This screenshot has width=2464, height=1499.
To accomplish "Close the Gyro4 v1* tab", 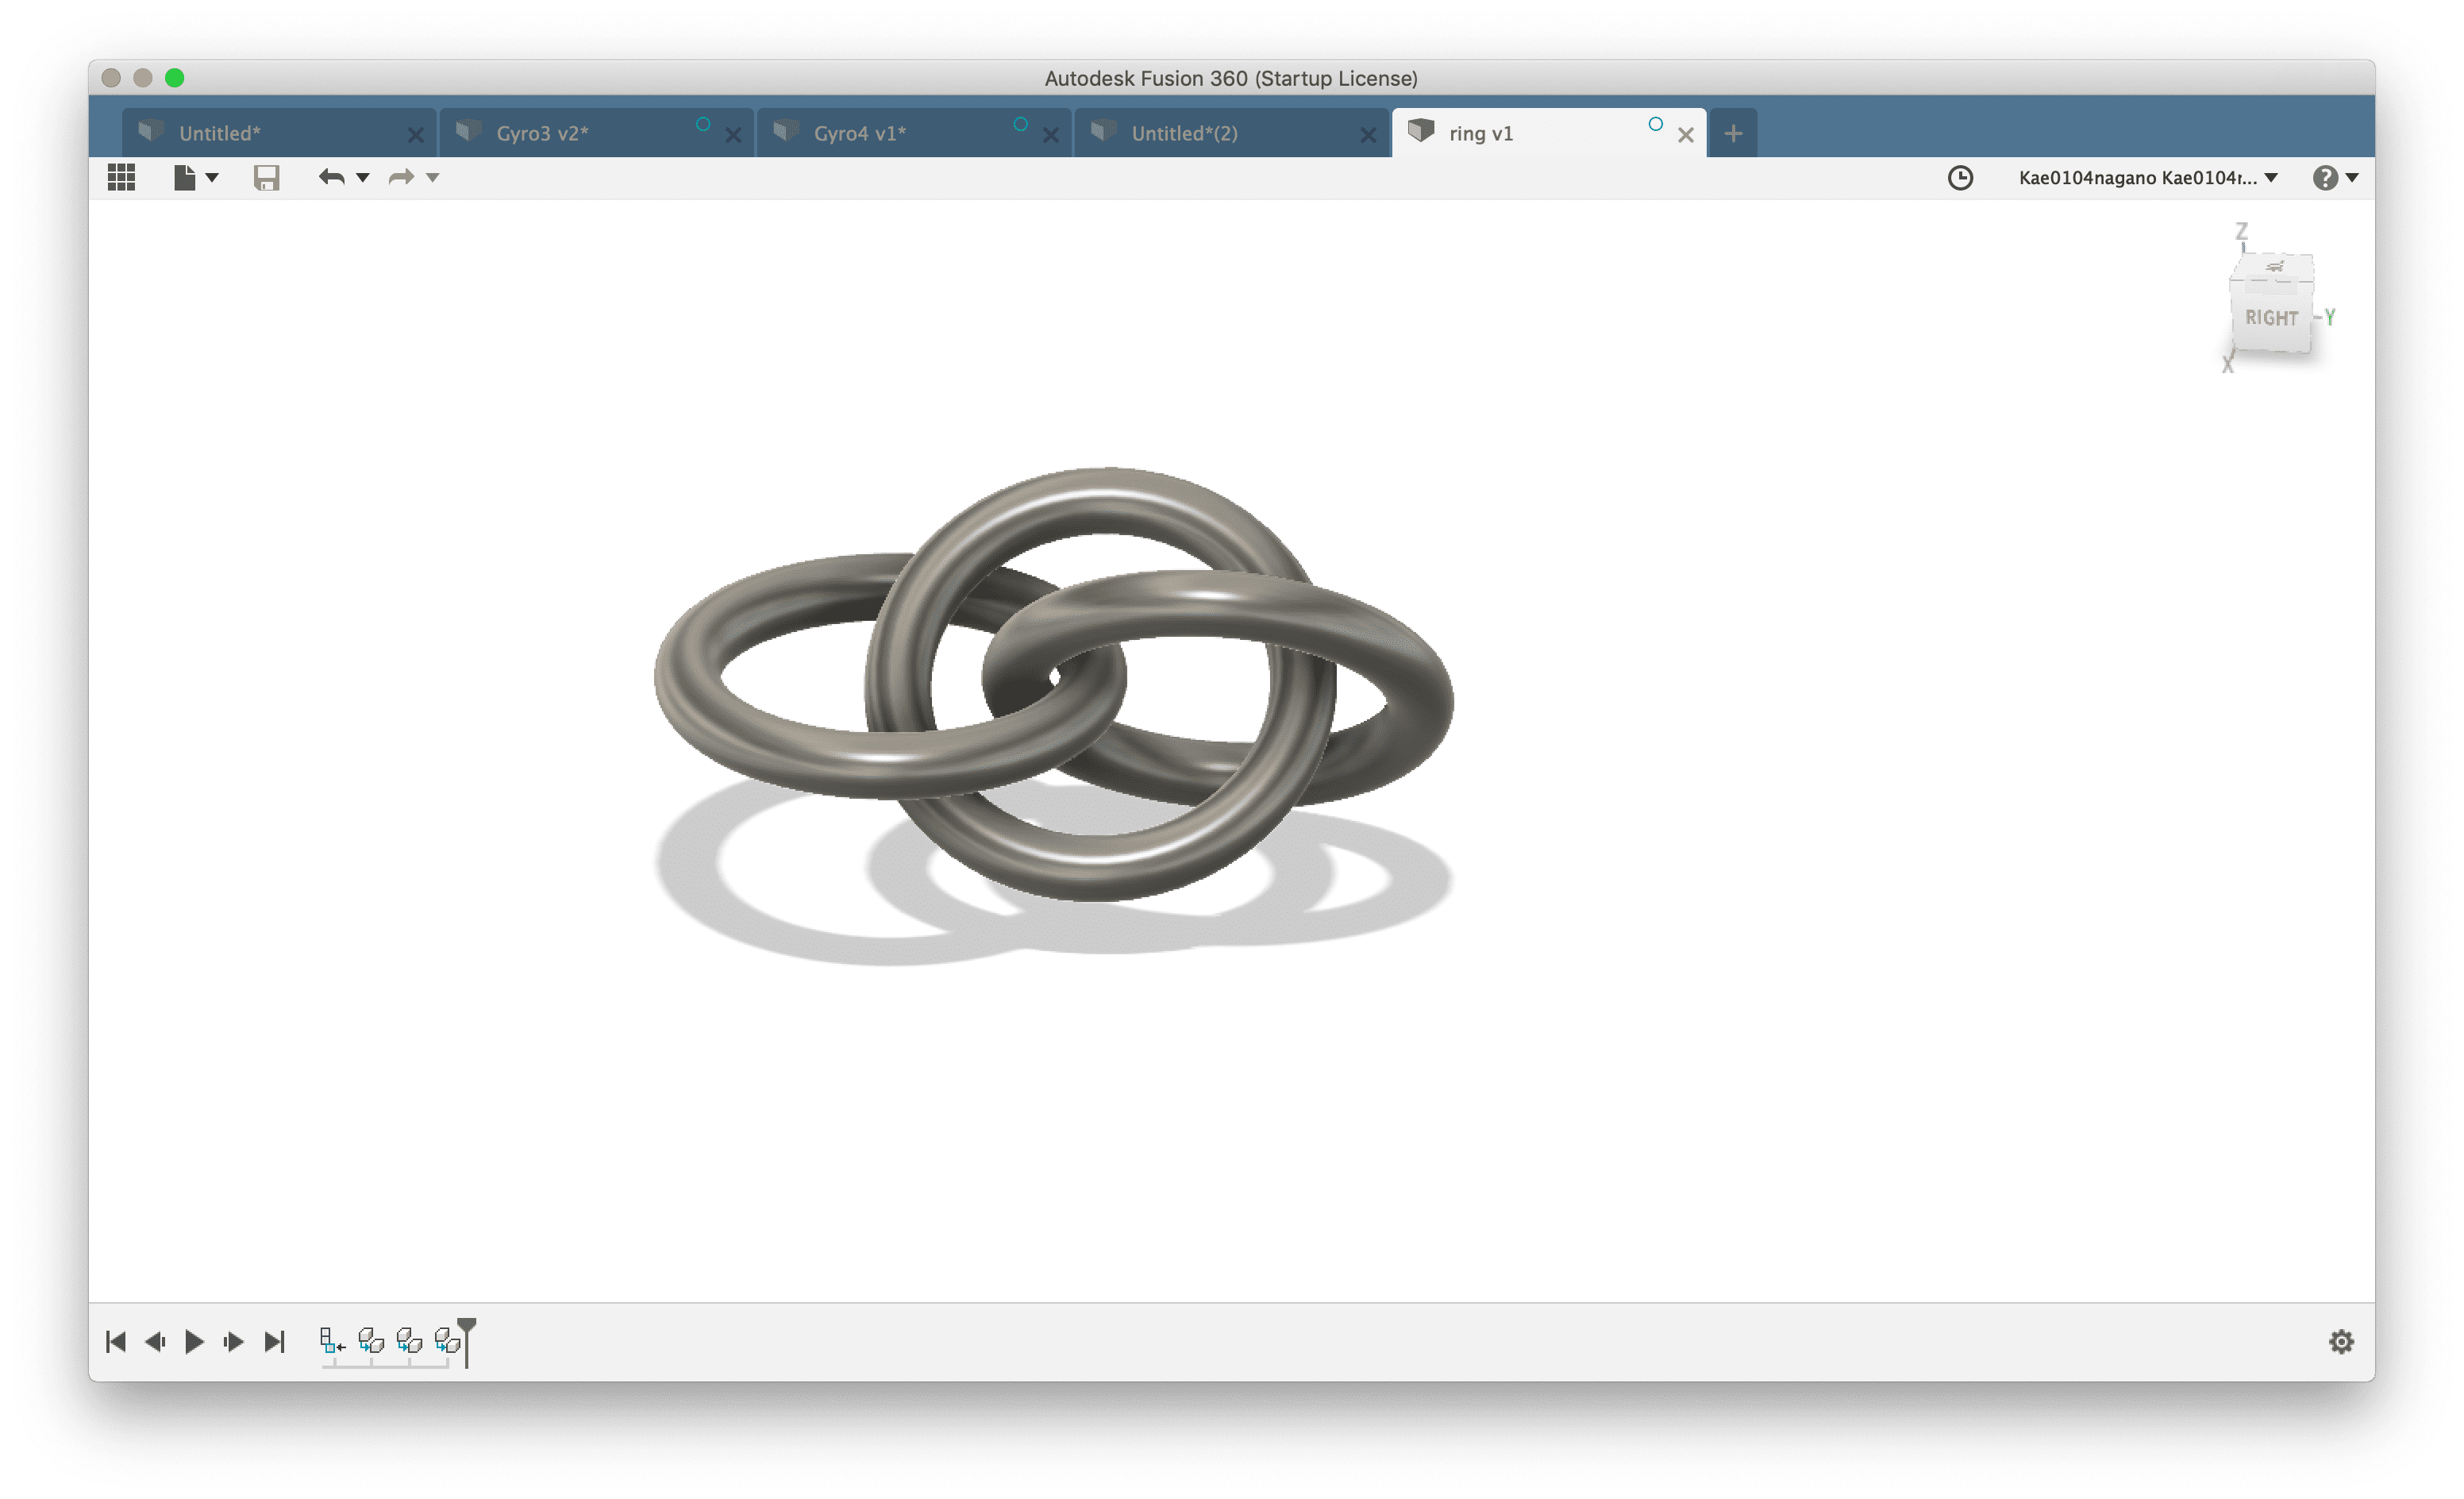I will [1050, 135].
